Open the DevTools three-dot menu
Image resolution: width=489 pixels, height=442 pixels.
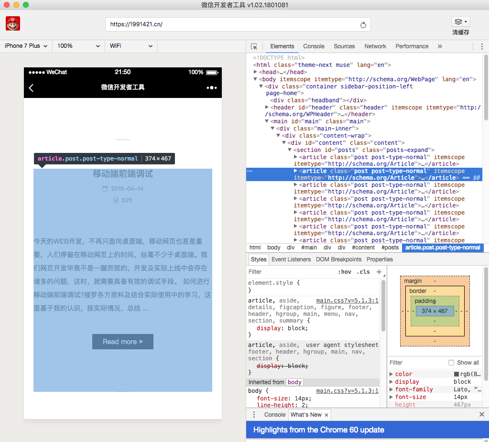pyautogui.click(x=482, y=46)
